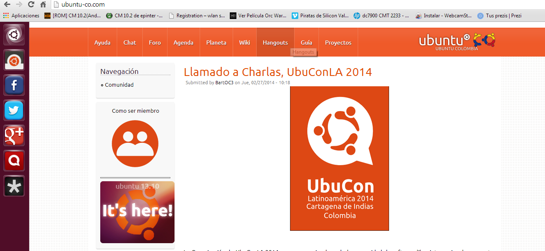This screenshot has width=545, height=251.
Task: Open the Wiki menu item
Action: tap(245, 43)
